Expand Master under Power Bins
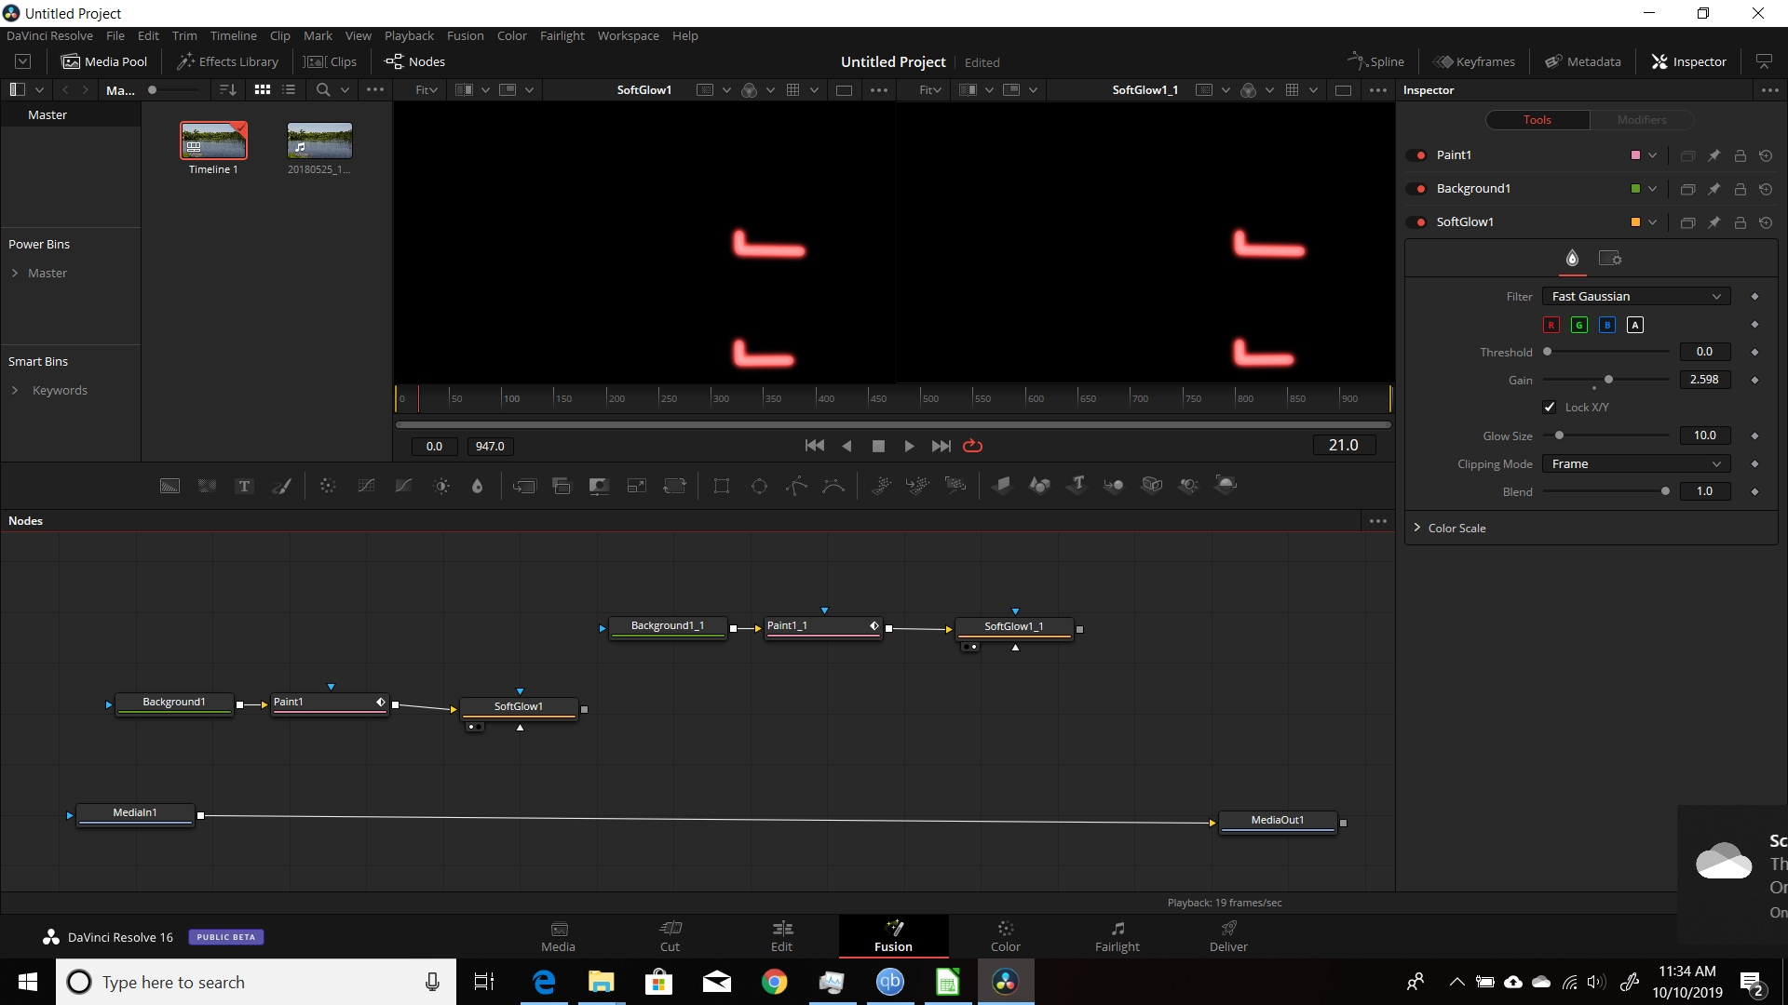This screenshot has height=1005, width=1788. (x=15, y=273)
